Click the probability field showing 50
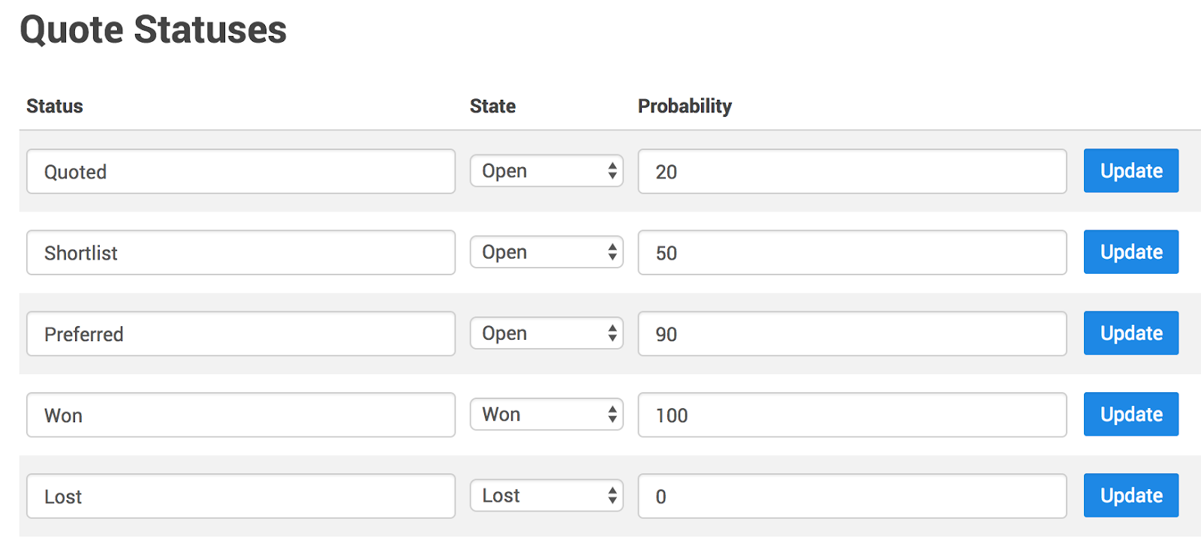Screen dimensions: 1201x549 click(852, 253)
